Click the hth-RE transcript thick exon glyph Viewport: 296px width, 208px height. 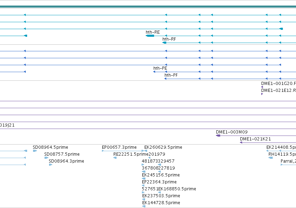(150, 36)
